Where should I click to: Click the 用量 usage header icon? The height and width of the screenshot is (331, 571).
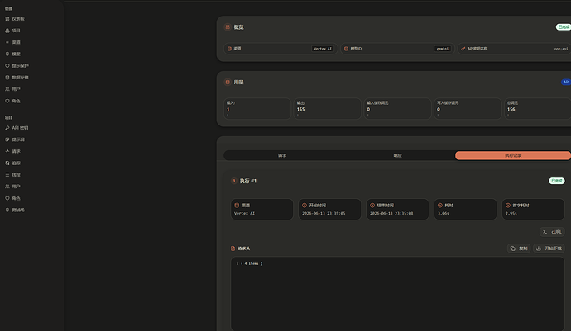tap(228, 82)
